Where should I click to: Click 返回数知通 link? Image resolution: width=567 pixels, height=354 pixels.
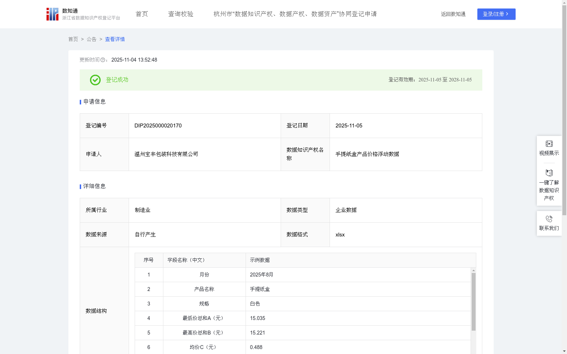tap(453, 14)
